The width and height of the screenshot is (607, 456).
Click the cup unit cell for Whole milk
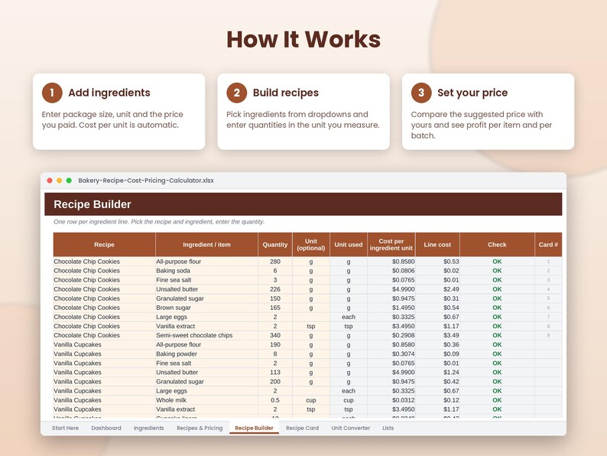311,400
